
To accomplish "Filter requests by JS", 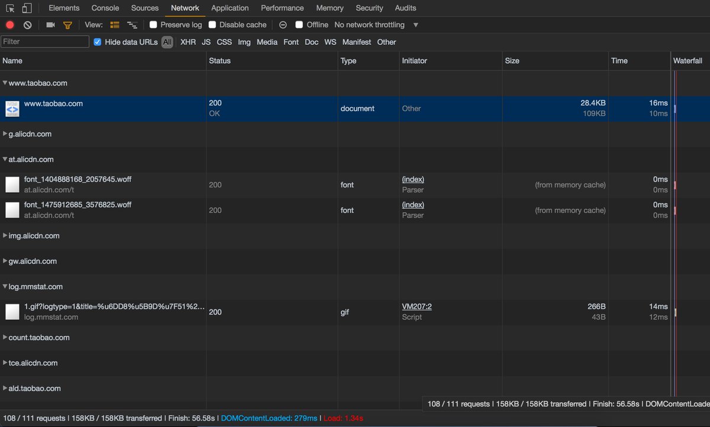I will point(206,42).
